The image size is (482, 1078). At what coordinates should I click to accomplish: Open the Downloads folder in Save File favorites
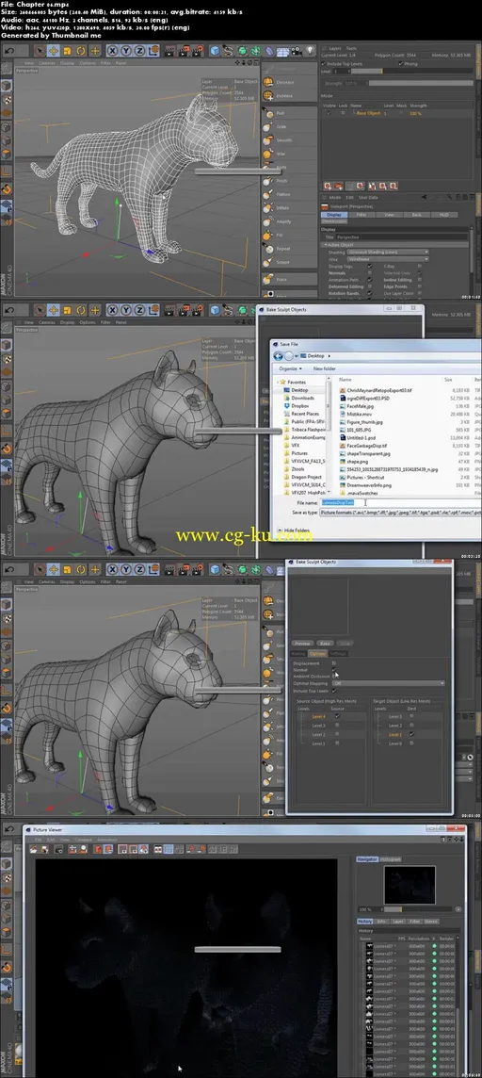[301, 398]
